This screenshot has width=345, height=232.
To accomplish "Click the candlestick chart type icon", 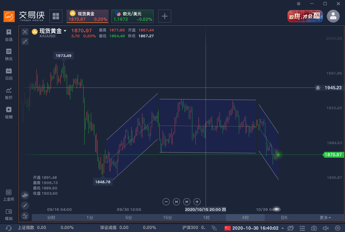I will pos(25,195).
